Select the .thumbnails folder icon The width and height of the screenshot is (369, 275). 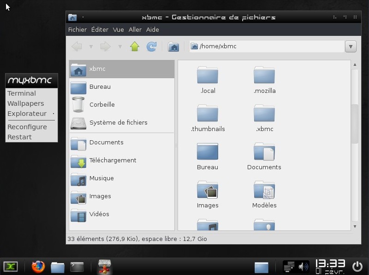point(207,113)
